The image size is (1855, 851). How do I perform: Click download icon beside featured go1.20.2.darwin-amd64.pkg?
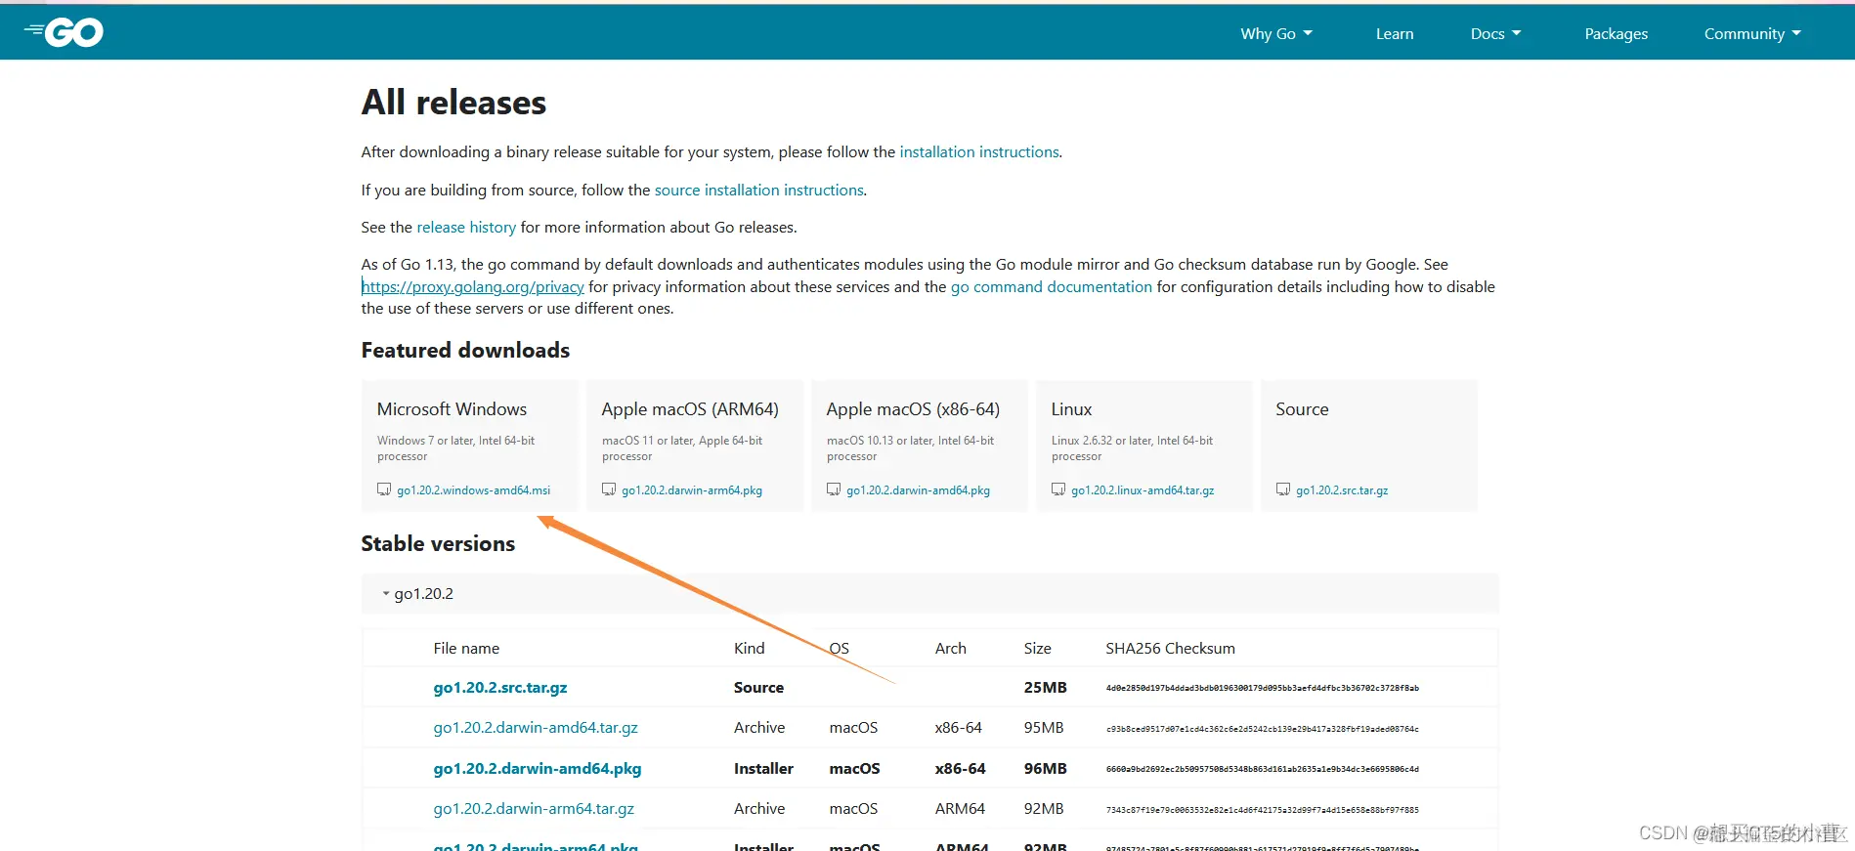(x=834, y=489)
